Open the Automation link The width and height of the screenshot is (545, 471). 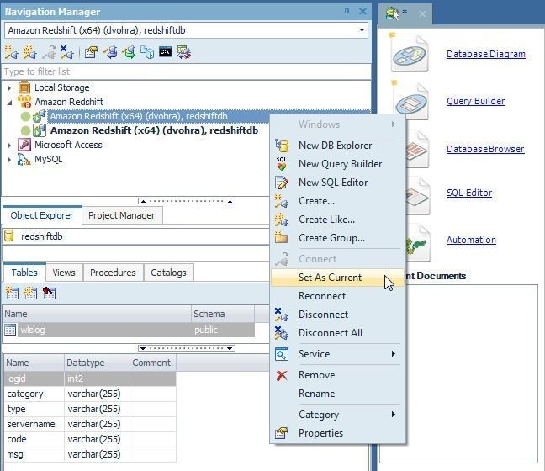pos(471,240)
